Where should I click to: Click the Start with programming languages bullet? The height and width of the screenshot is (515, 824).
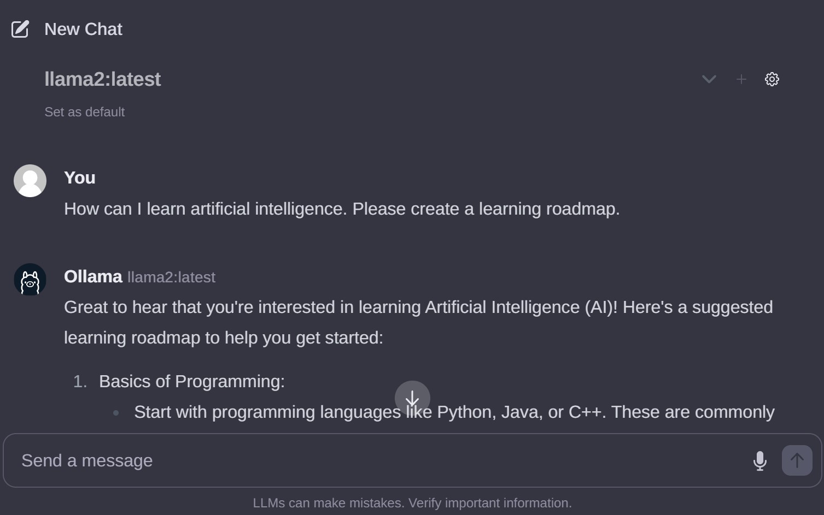tap(454, 412)
